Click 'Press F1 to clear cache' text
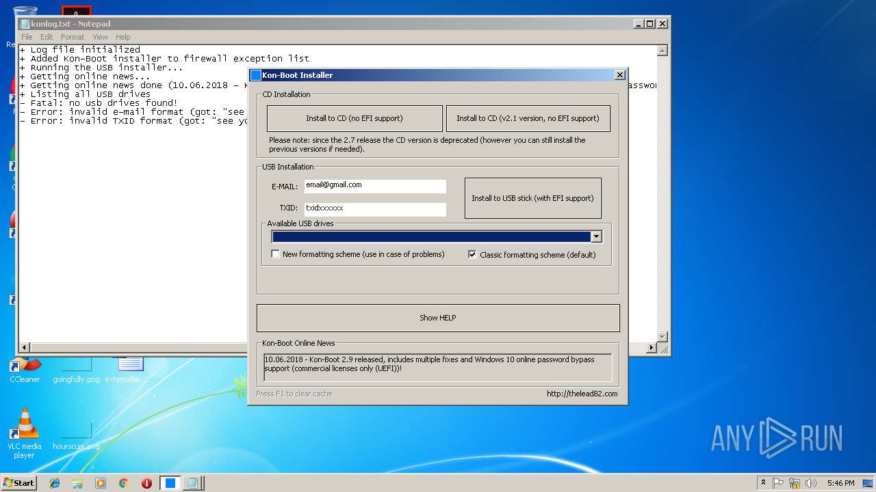 coord(294,394)
